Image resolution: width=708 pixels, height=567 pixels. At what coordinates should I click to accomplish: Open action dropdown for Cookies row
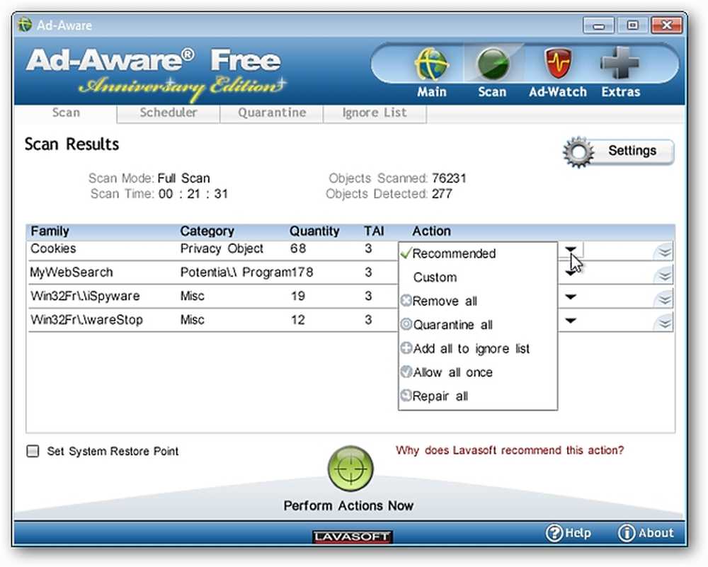pyautogui.click(x=571, y=249)
